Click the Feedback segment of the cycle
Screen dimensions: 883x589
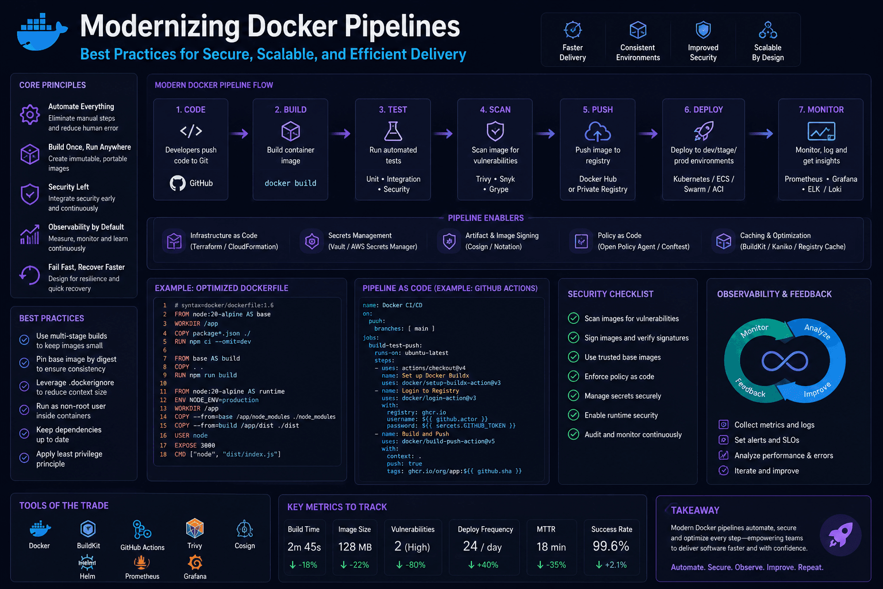pos(749,388)
